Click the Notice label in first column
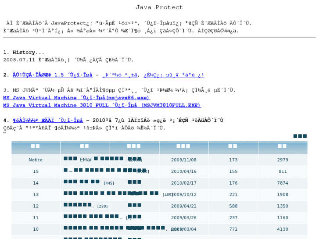Viewport: 319px width, 239px height. click(x=36, y=160)
